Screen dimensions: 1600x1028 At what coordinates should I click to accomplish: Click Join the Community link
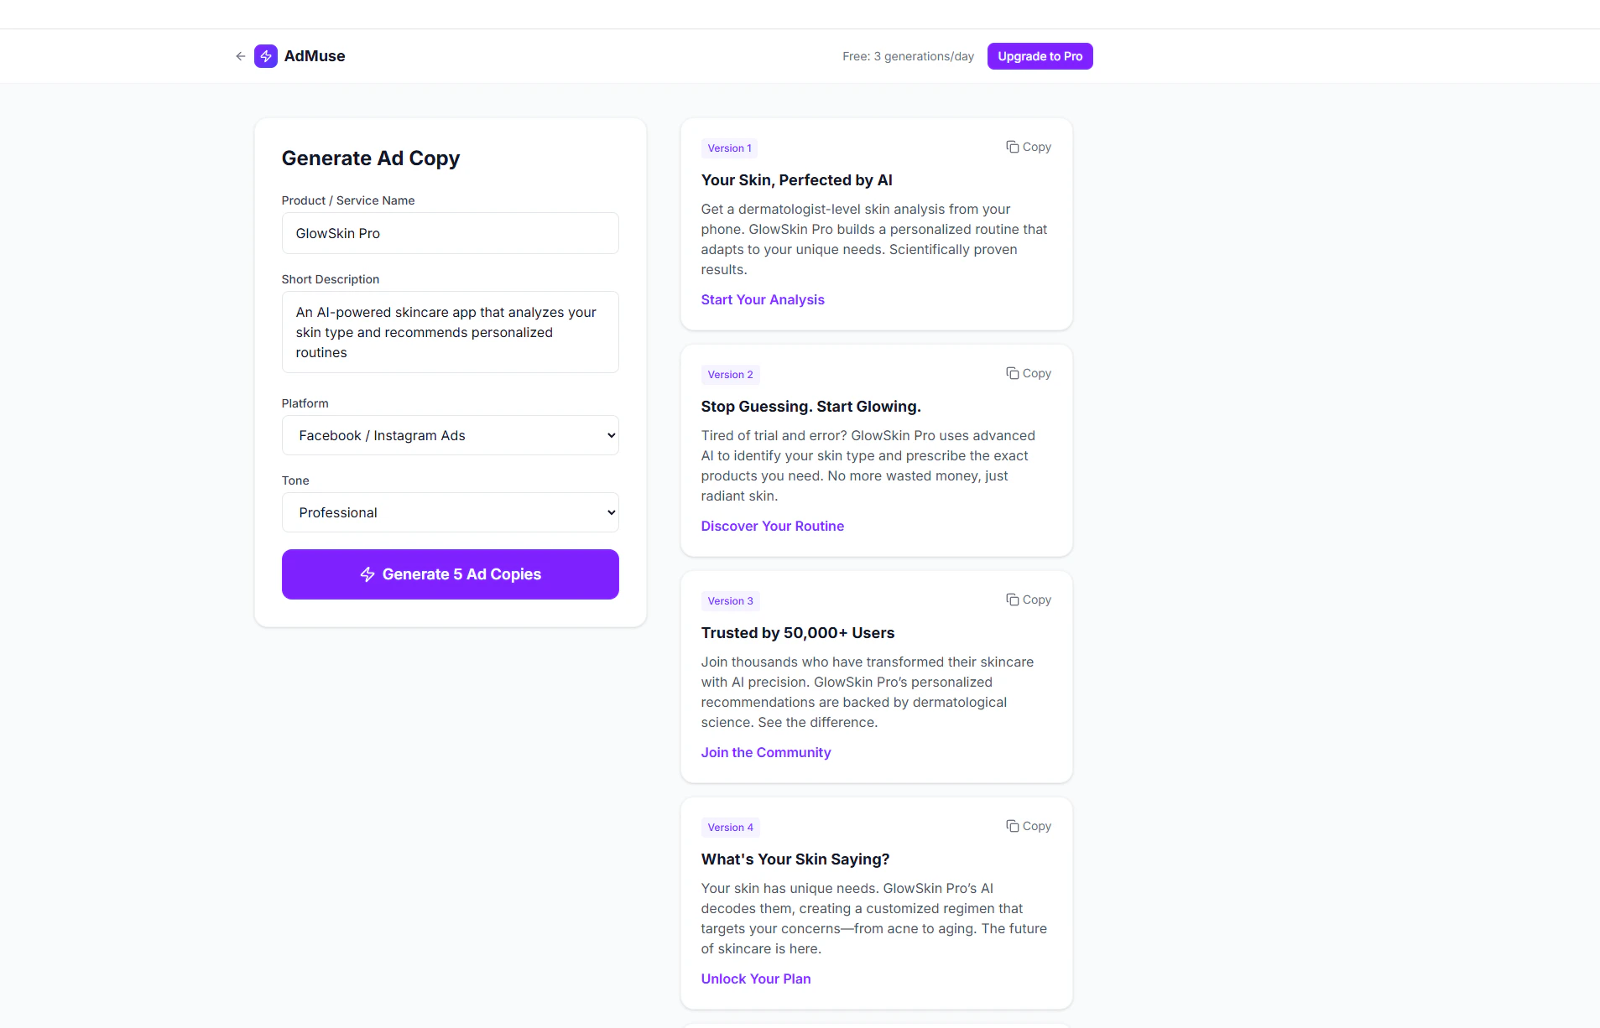[766, 752]
